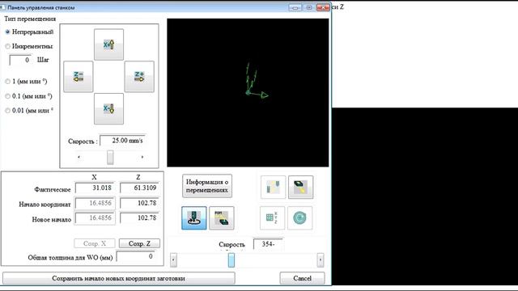This screenshot has height=291, width=518.
Task: Click the Шаг step value field
Action: click(20, 60)
